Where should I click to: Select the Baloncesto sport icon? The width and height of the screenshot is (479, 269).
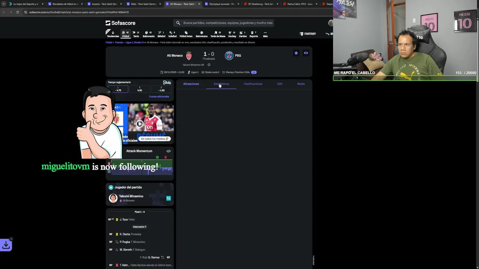tap(148, 34)
